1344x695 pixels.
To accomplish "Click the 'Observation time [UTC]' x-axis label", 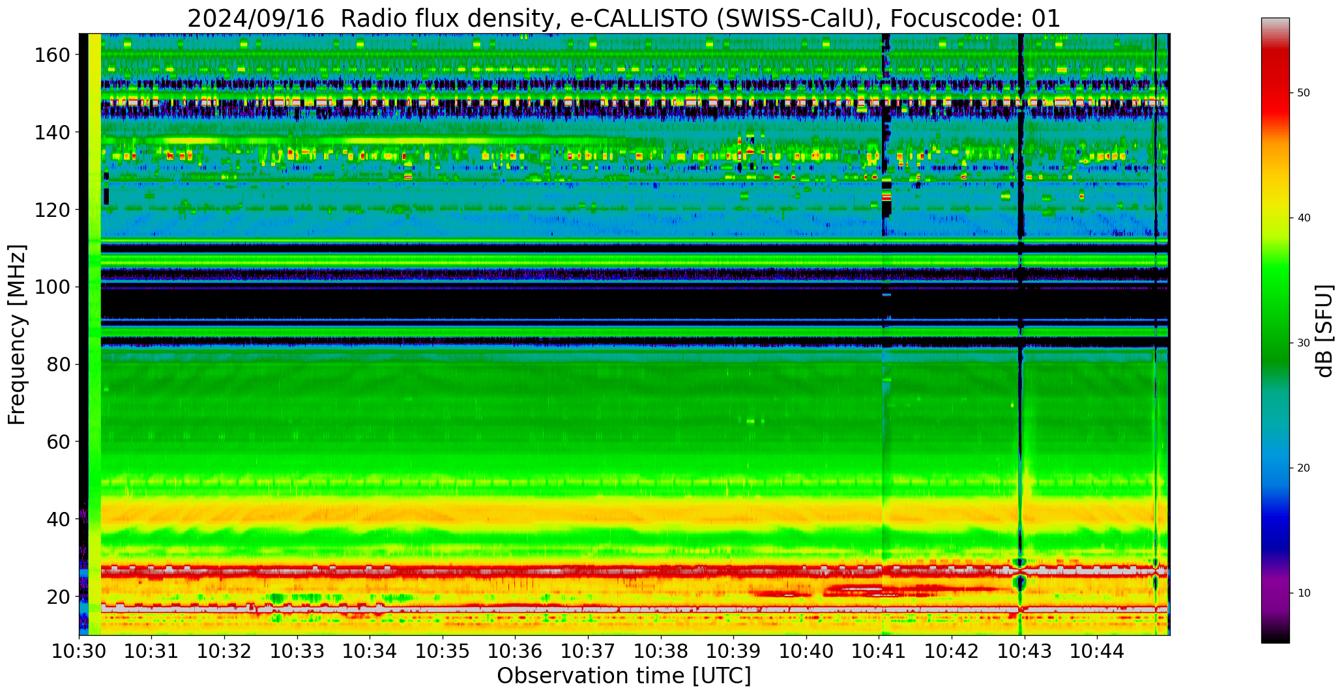I will [x=624, y=676].
